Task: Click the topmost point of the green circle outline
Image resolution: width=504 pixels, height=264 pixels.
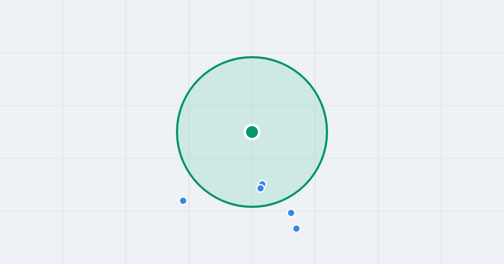Action: tap(252, 57)
